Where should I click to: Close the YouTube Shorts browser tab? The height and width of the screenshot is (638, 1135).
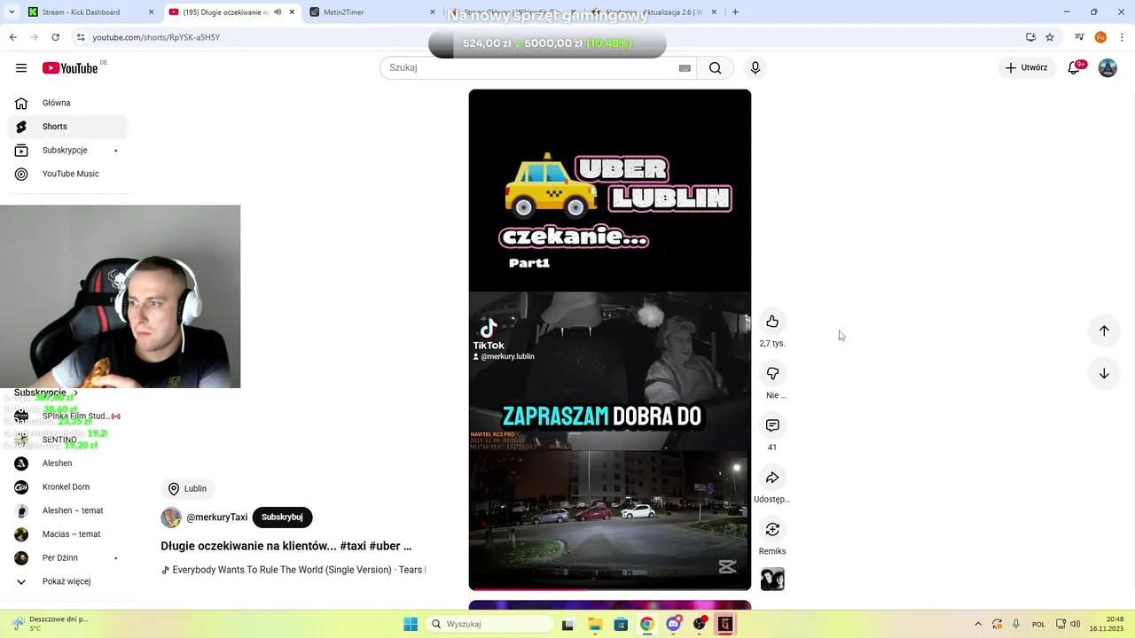coord(292,12)
